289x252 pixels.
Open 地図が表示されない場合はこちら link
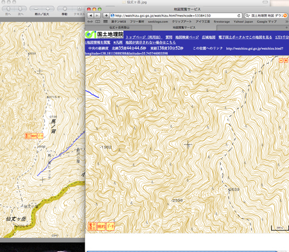point(150,42)
